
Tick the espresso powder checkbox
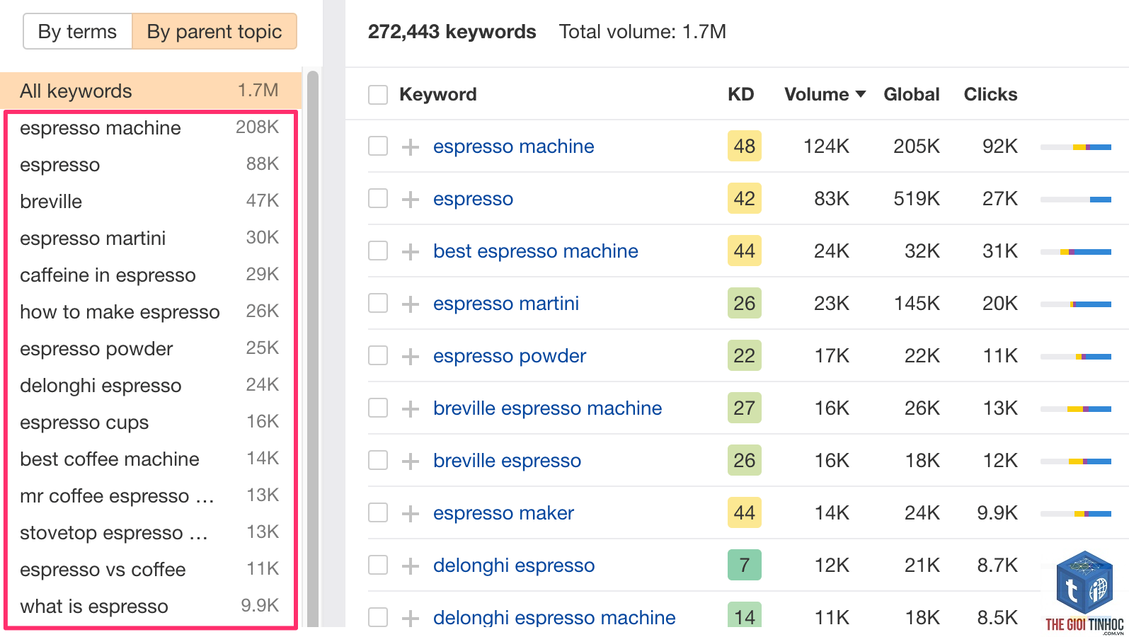click(378, 355)
